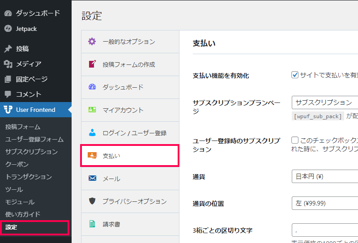Screen dimensions: 358x243
Task: Open the メール settings tab
Action: 130,179
